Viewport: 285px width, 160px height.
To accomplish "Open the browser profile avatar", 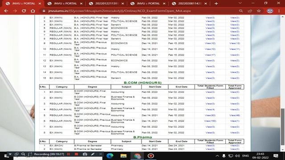I will point(270,11).
